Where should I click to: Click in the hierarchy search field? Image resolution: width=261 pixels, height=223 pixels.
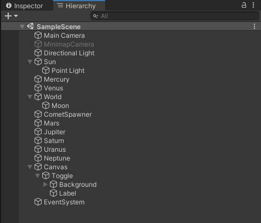175,16
